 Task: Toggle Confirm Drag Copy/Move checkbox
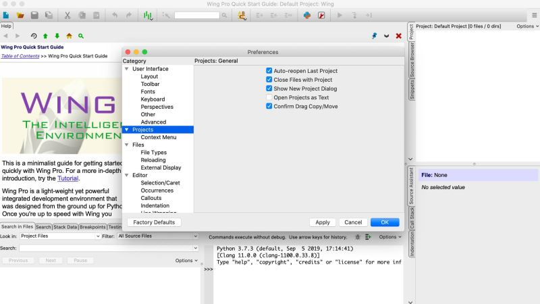coord(269,106)
